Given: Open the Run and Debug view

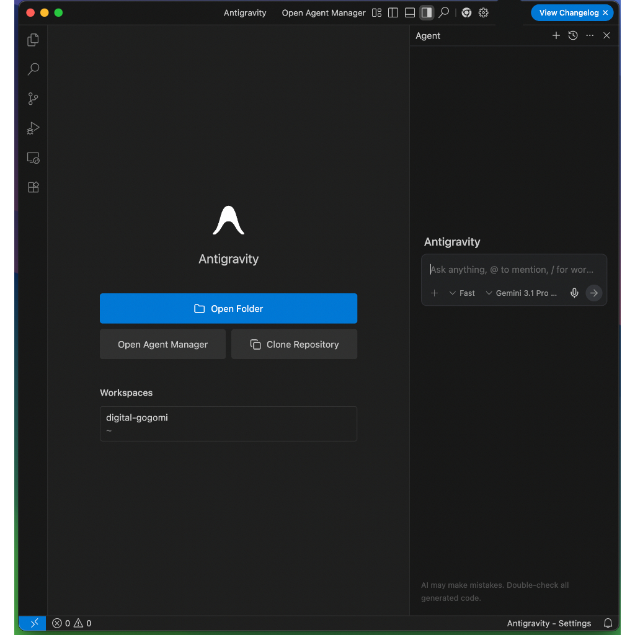Looking at the screenshot, I should [33, 128].
